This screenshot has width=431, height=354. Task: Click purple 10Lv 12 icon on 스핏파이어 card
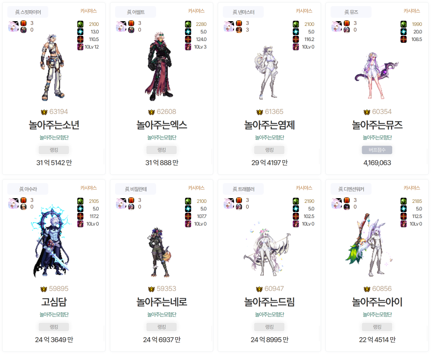(x=80, y=47)
